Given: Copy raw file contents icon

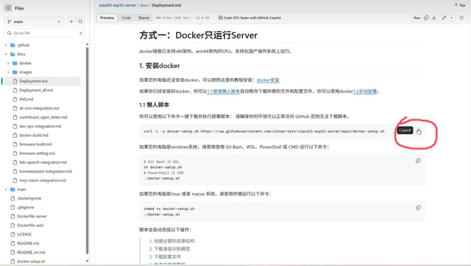Looking at the screenshot, I should [426, 18].
